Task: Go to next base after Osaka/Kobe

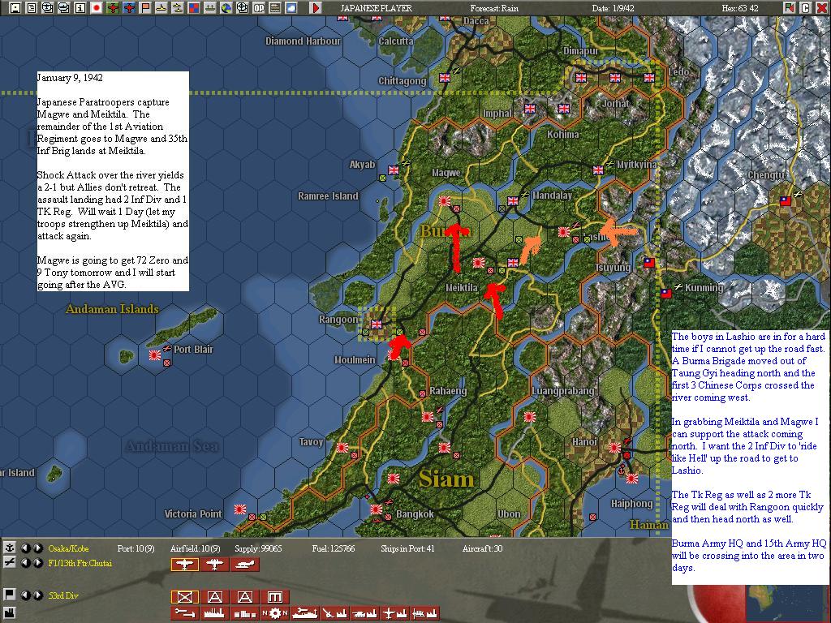Action: click(37, 548)
